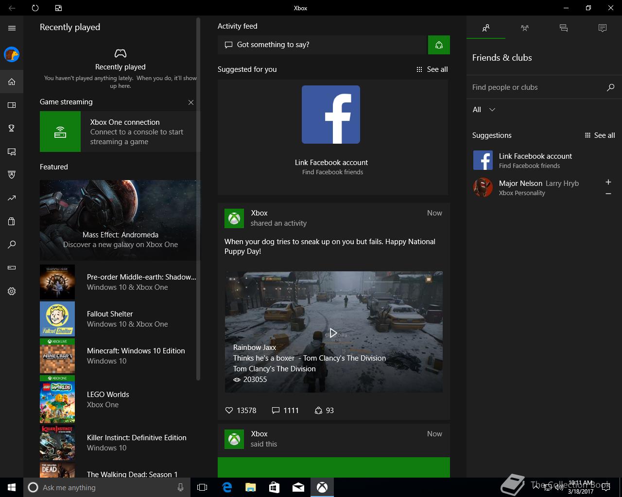Go to Home in the sidebar
The image size is (622, 497).
12,82
